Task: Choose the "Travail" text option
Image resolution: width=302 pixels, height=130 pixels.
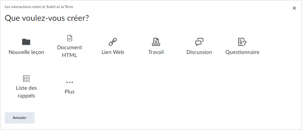Action: (x=156, y=52)
